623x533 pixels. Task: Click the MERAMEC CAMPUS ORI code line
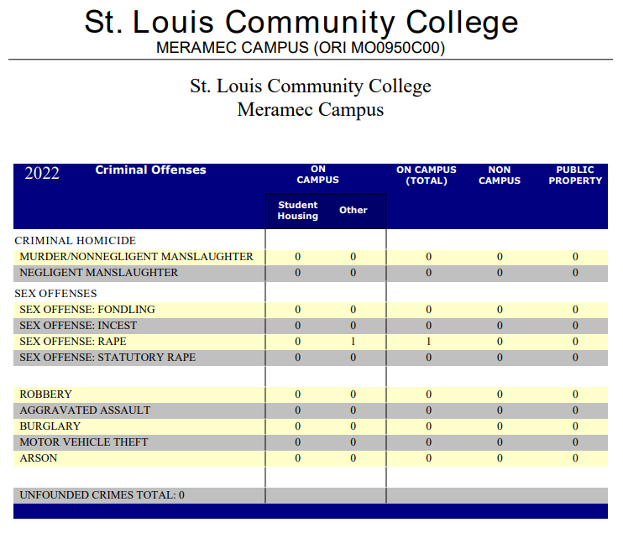pos(301,48)
